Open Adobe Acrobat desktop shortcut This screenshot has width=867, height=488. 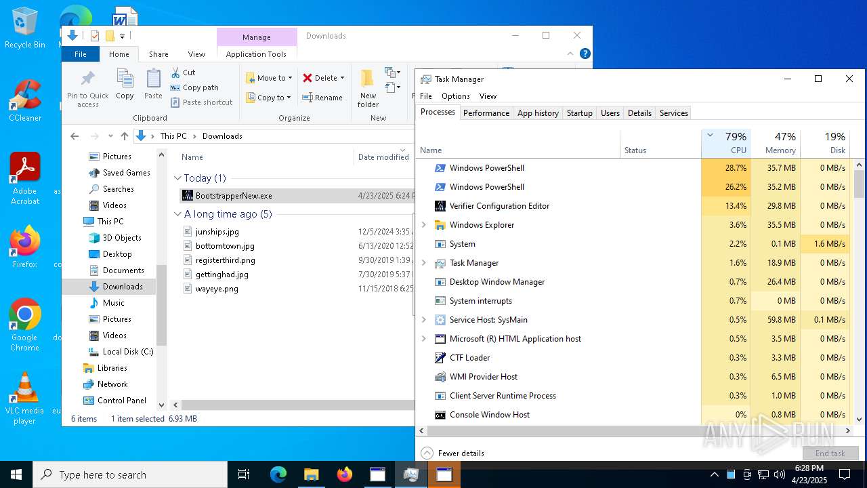[x=25, y=179]
